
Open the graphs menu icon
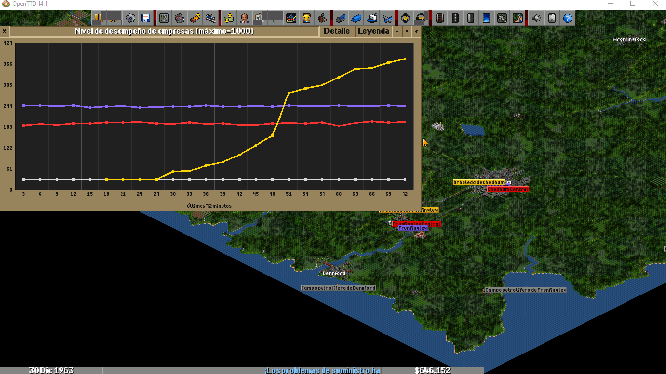[x=291, y=19]
